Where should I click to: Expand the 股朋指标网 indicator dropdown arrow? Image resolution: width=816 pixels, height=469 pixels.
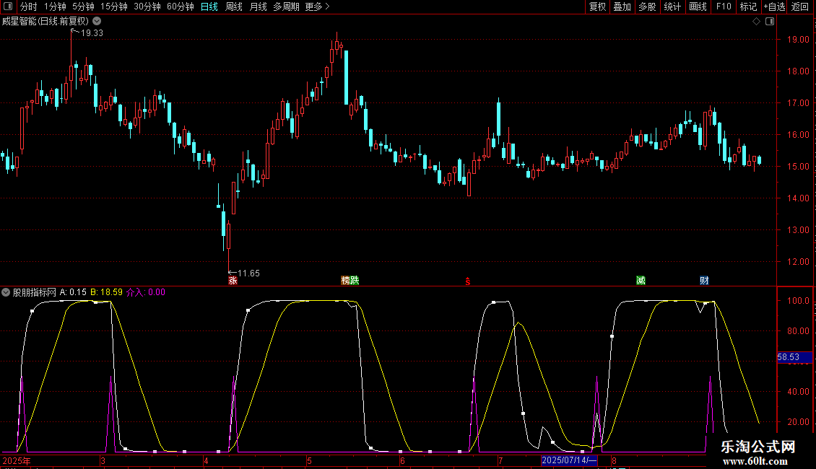[x=6, y=292]
